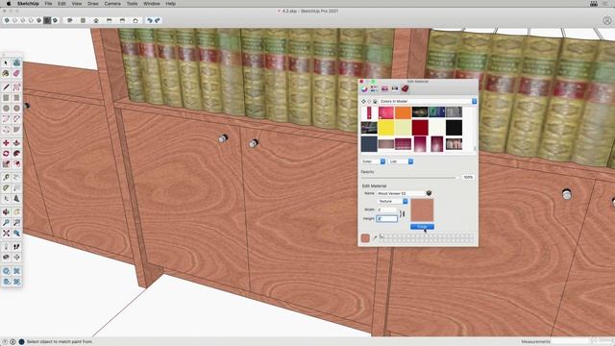Viewport: 615px width, 346px height.
Task: Select the dark red color swatch
Action: (x=420, y=128)
